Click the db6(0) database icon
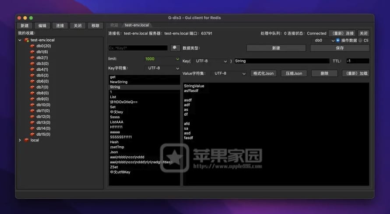Screen dimensions: 390x214 32,81
